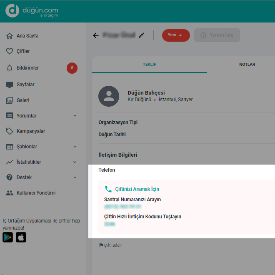Open Apple App Store badge
This screenshot has height=275, width=275.
tap(21, 237)
